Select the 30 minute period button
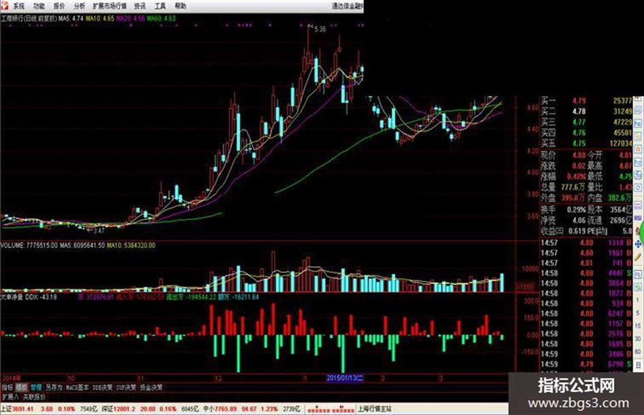Screen dimensions: 644x415 coord(637,339)
